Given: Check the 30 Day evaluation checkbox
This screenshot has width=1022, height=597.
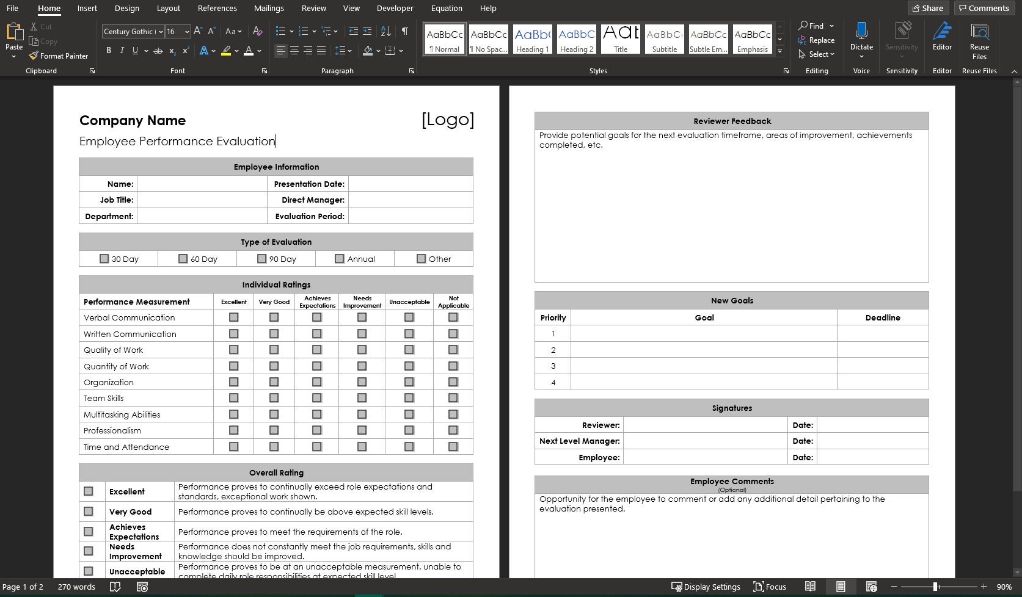Looking at the screenshot, I should pyautogui.click(x=104, y=258).
